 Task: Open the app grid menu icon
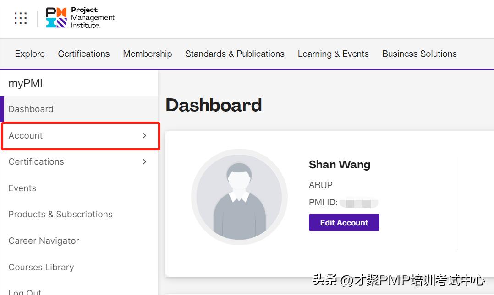coord(21,18)
